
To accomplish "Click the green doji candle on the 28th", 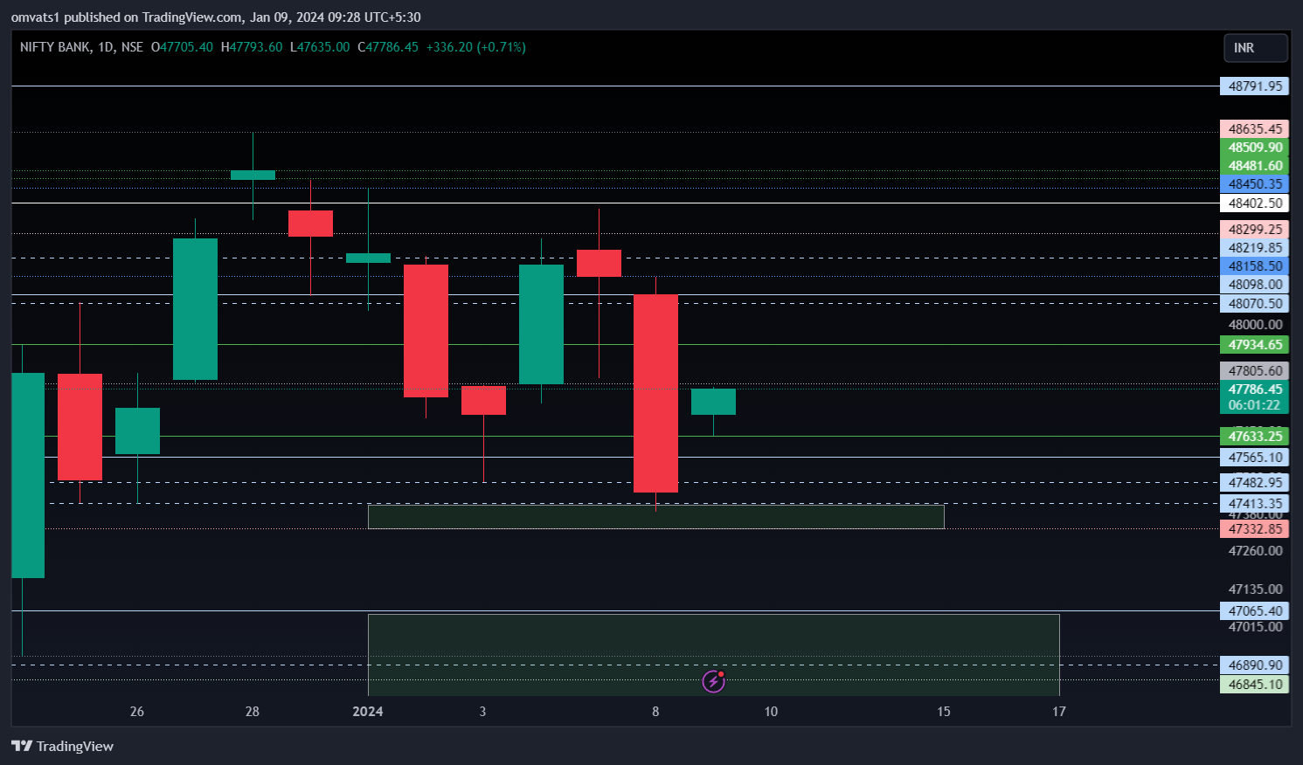I will point(253,176).
